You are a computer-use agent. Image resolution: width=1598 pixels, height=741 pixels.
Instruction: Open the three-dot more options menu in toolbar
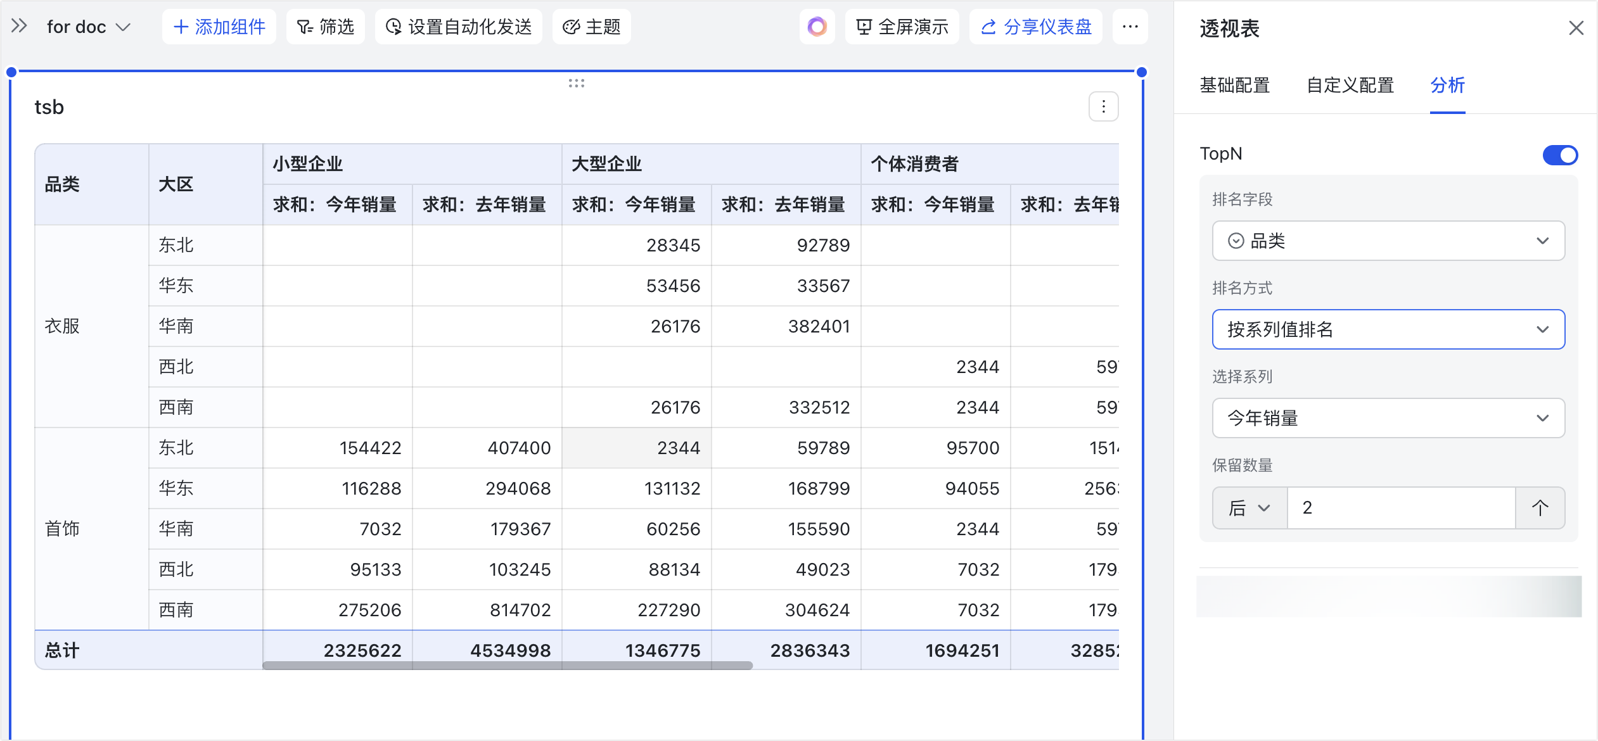coord(1130,27)
